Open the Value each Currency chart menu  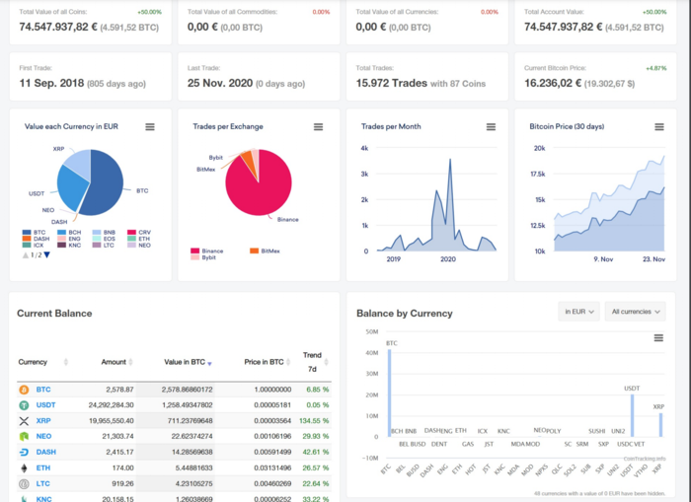click(149, 127)
